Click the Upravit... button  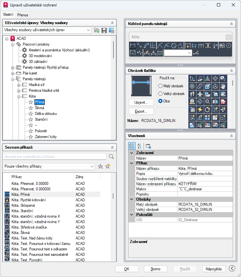(141, 102)
